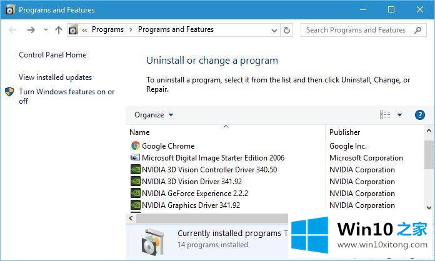Select NVIDIA 3D Vision Driver 341.92
Screen dimensions: 435x261
(192, 182)
